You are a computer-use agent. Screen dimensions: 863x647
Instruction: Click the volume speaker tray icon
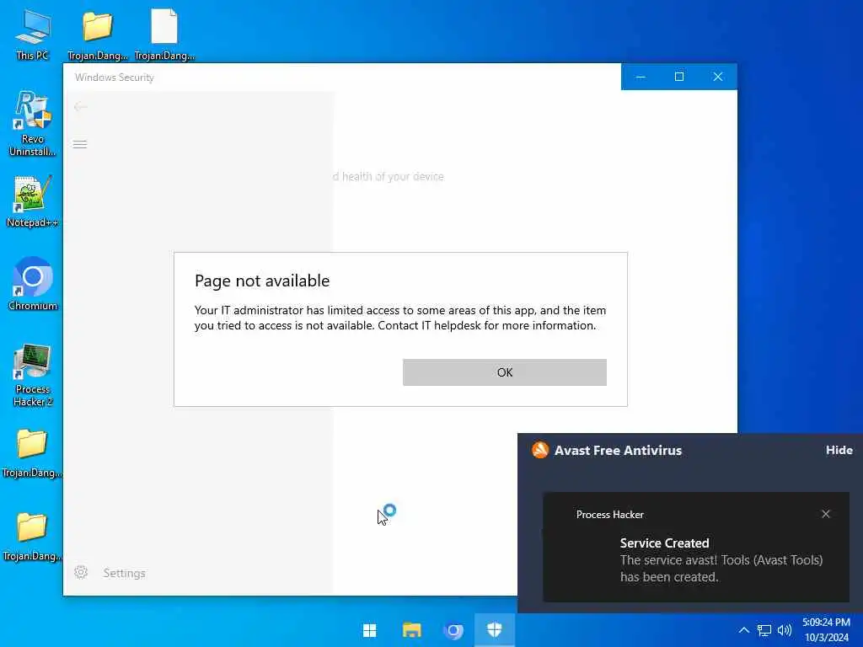point(785,630)
